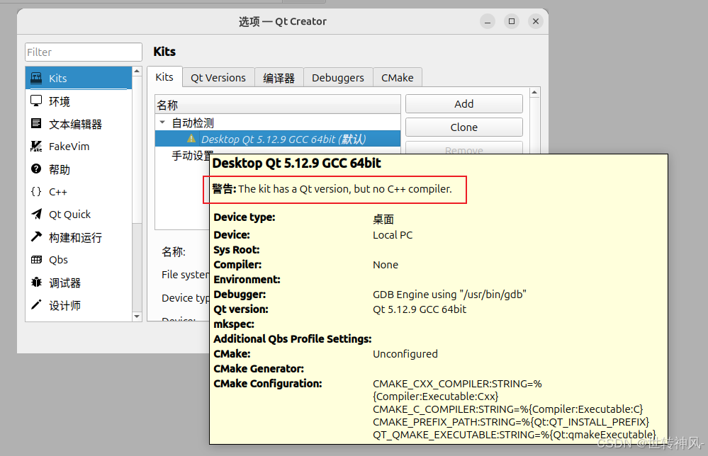Click sidebar scrollbar down arrow
The image size is (708, 456).
137,317
